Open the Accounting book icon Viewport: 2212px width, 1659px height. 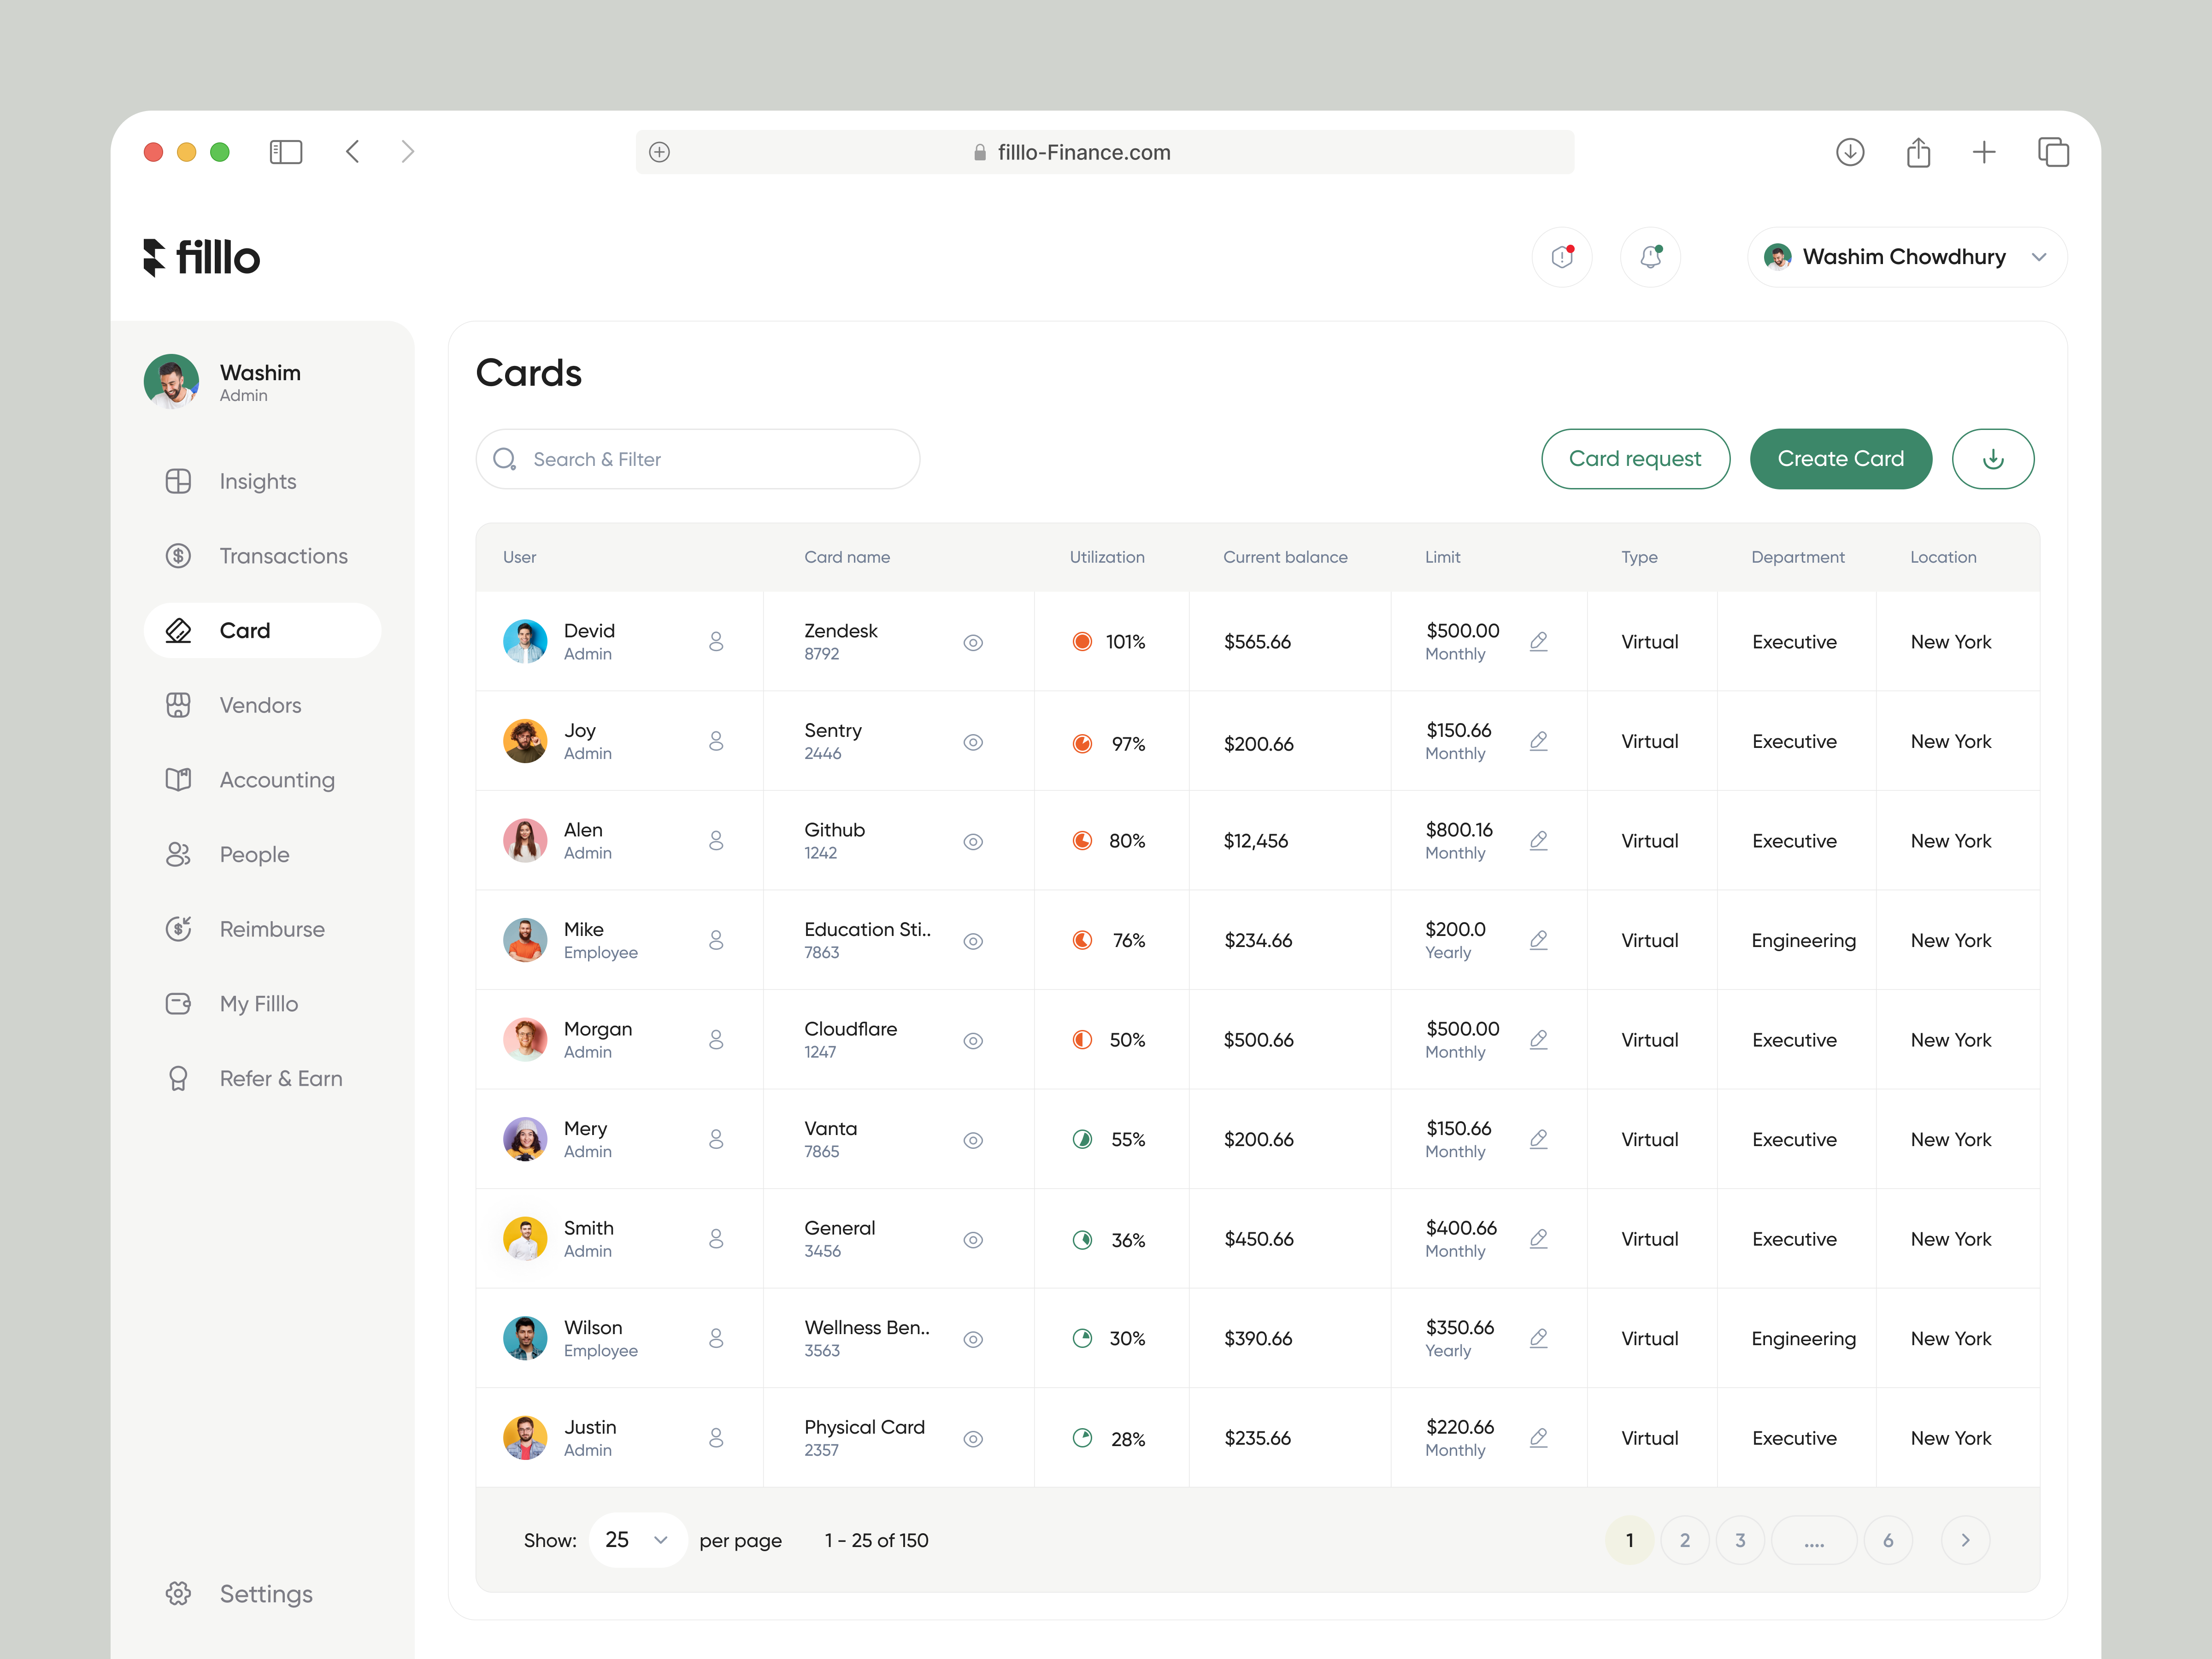click(179, 780)
